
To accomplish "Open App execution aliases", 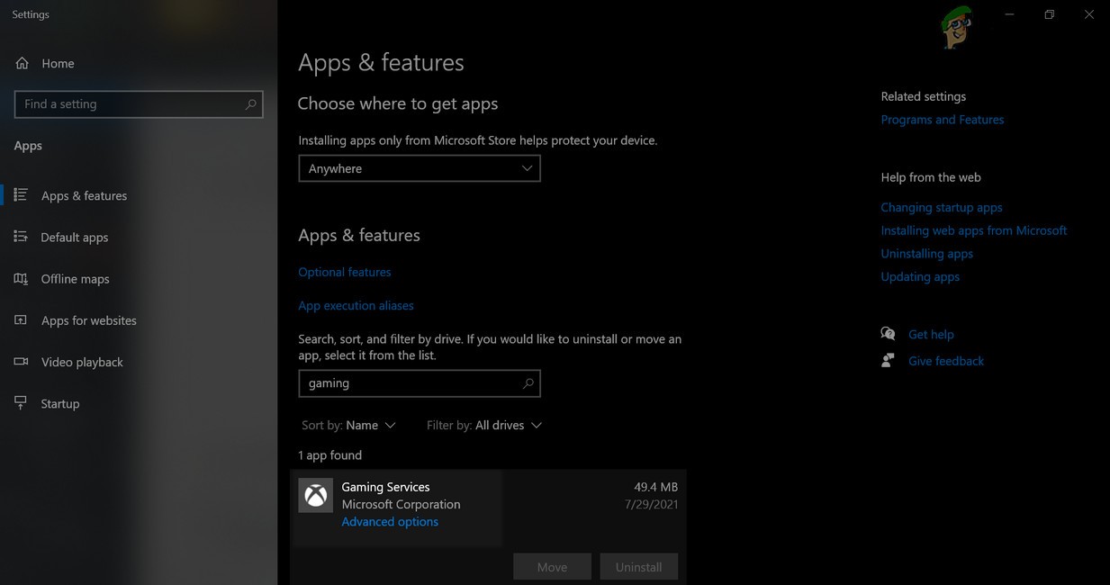I will [x=356, y=305].
